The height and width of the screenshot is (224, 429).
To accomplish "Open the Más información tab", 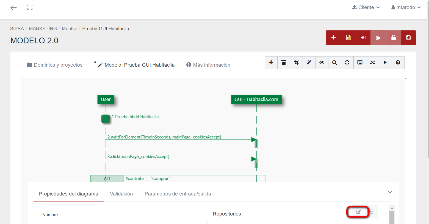I will pyautogui.click(x=208, y=65).
